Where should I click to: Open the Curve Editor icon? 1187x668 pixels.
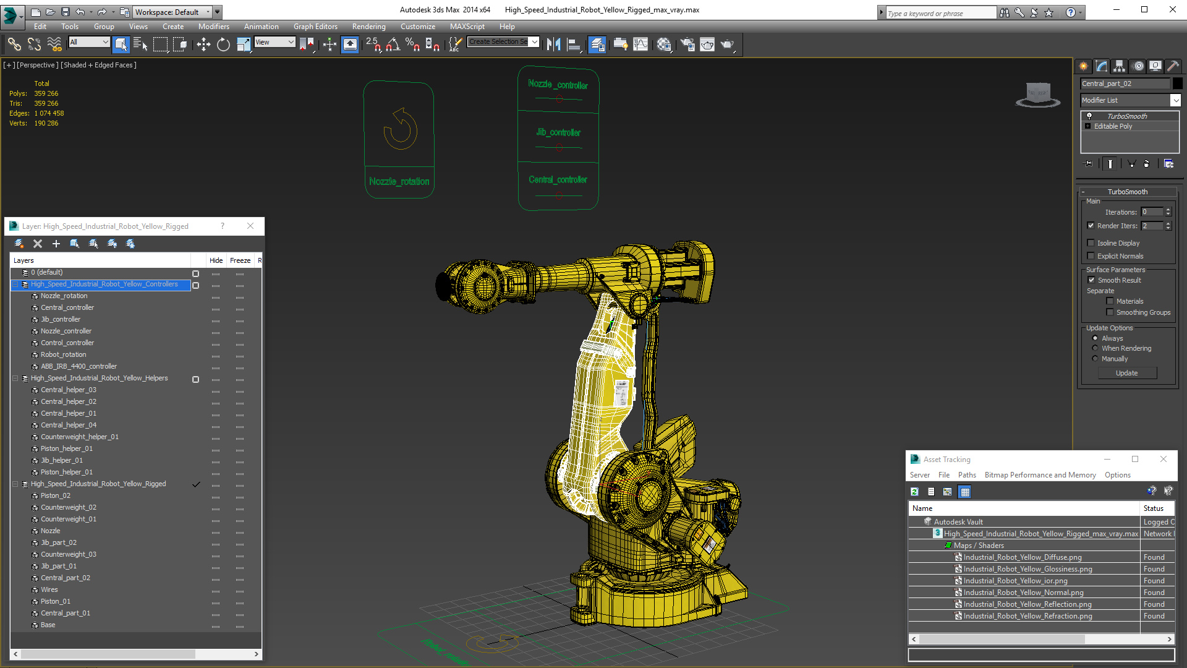[640, 44]
